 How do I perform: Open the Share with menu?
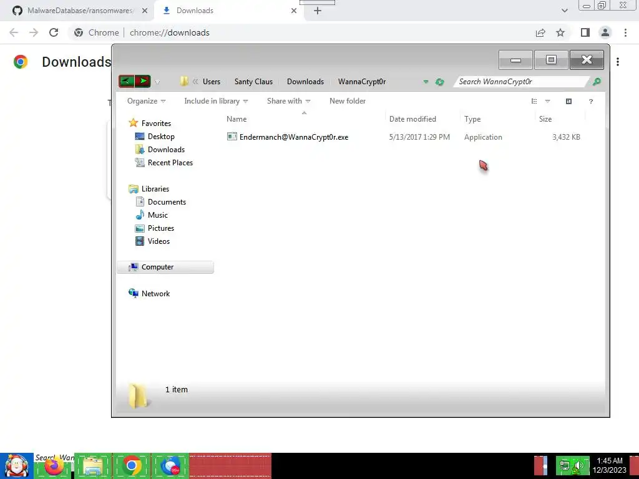(288, 101)
